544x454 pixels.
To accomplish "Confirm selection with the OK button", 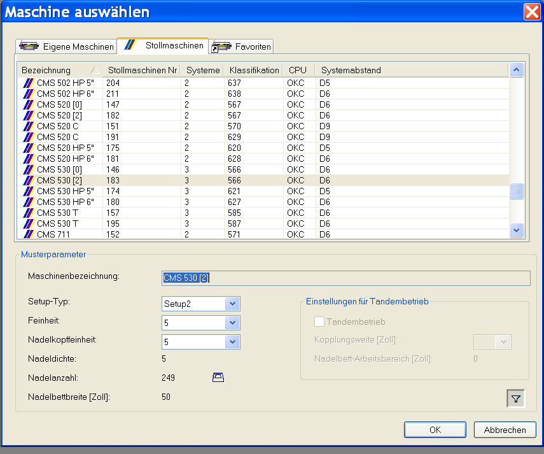I will point(435,430).
